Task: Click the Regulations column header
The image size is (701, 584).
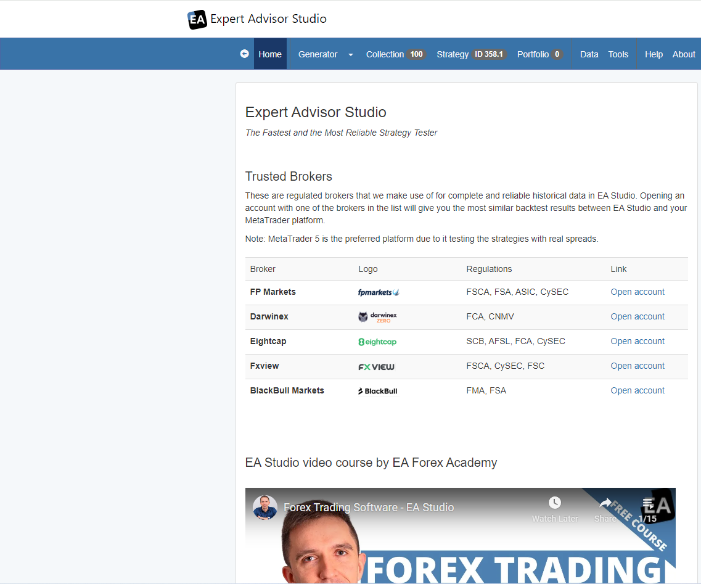Action: (489, 269)
